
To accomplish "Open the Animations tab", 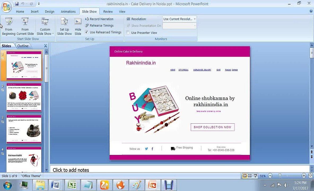I will 68,12.
